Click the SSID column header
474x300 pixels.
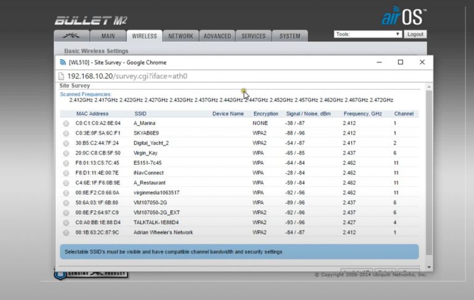tap(140, 114)
